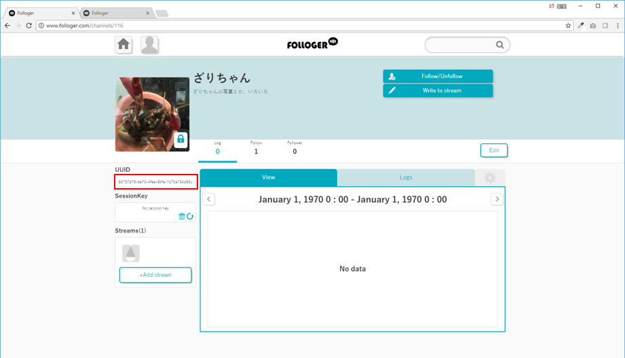Open the stream placeholder icon

click(x=131, y=253)
